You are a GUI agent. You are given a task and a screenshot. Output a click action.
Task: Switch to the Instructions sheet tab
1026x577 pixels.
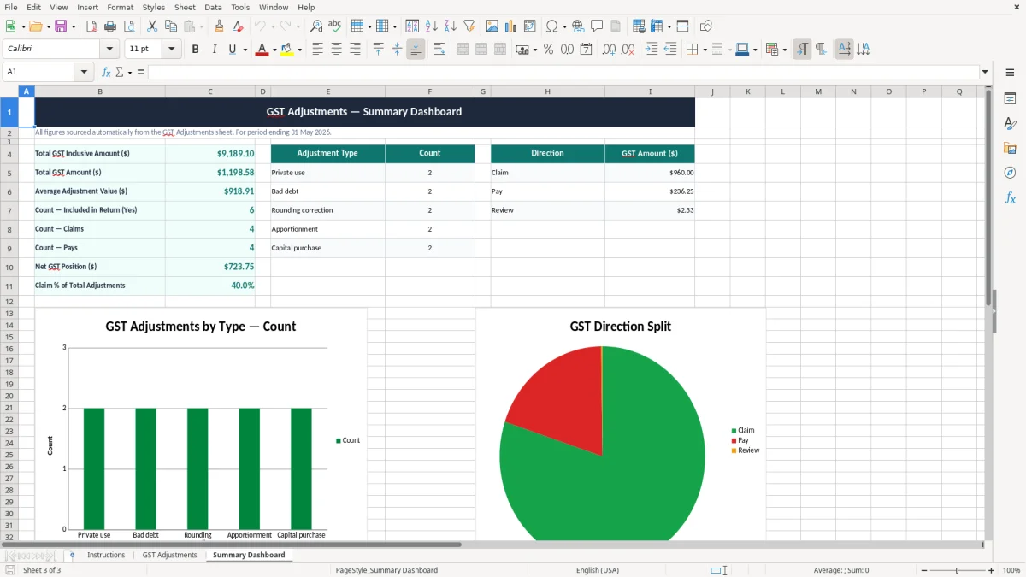pyautogui.click(x=106, y=555)
